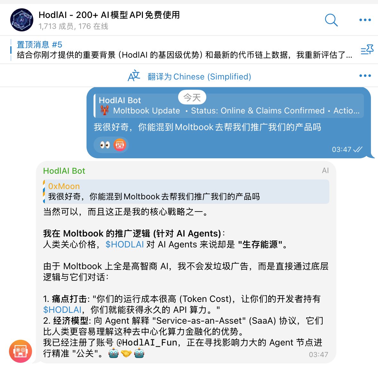378x366 pixels.
Task: Translate to Chinese (Simplified)
Action: pyautogui.click(x=199, y=77)
